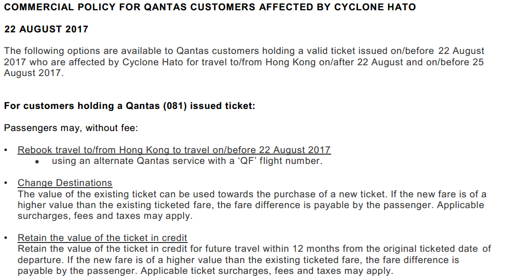508x279 pixels.
Task: Click the "using an alternate Qantas service" line
Action: [x=187, y=161]
